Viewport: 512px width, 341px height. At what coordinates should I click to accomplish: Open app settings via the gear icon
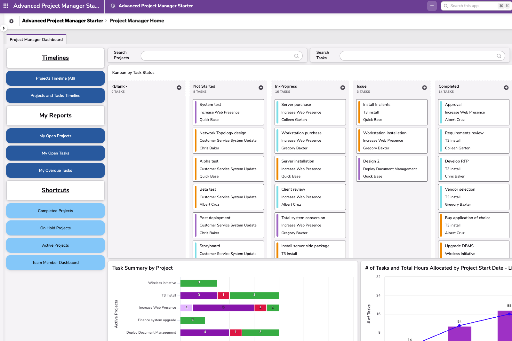[11, 21]
